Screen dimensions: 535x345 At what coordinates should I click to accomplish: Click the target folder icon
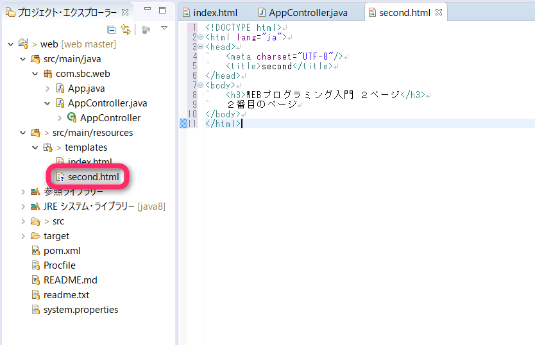click(x=35, y=236)
